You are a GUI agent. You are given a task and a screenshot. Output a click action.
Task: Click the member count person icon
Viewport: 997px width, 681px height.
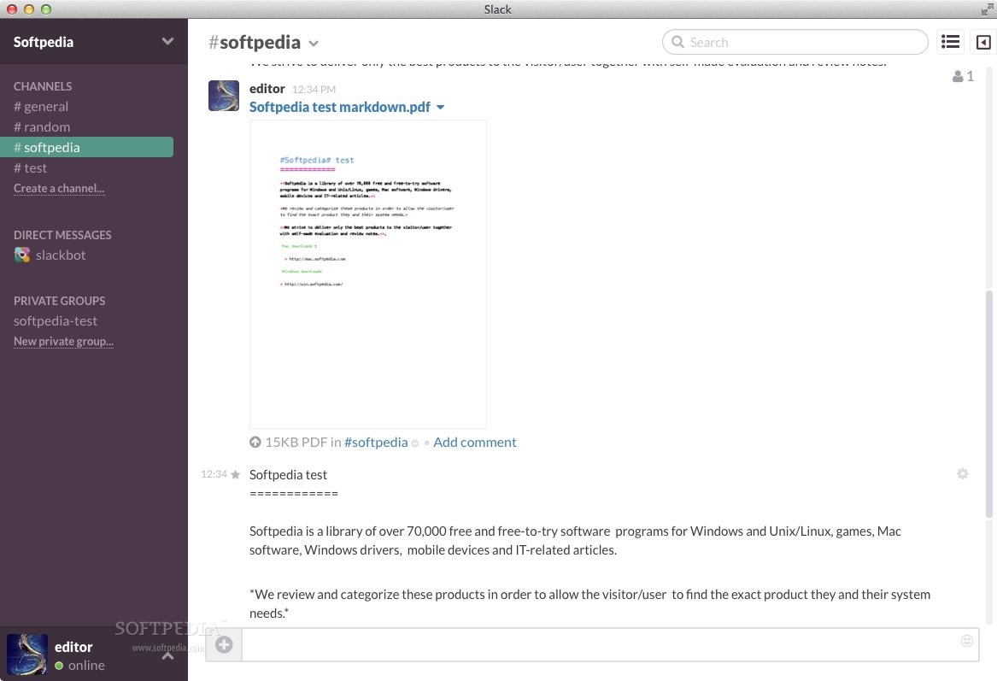tap(958, 76)
